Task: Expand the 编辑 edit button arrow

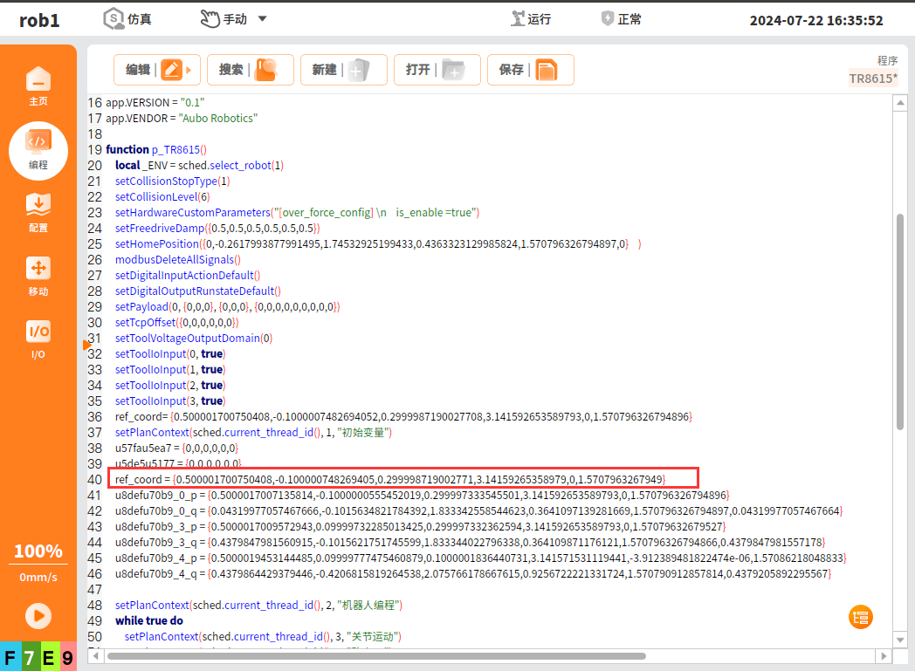Action: [x=188, y=70]
